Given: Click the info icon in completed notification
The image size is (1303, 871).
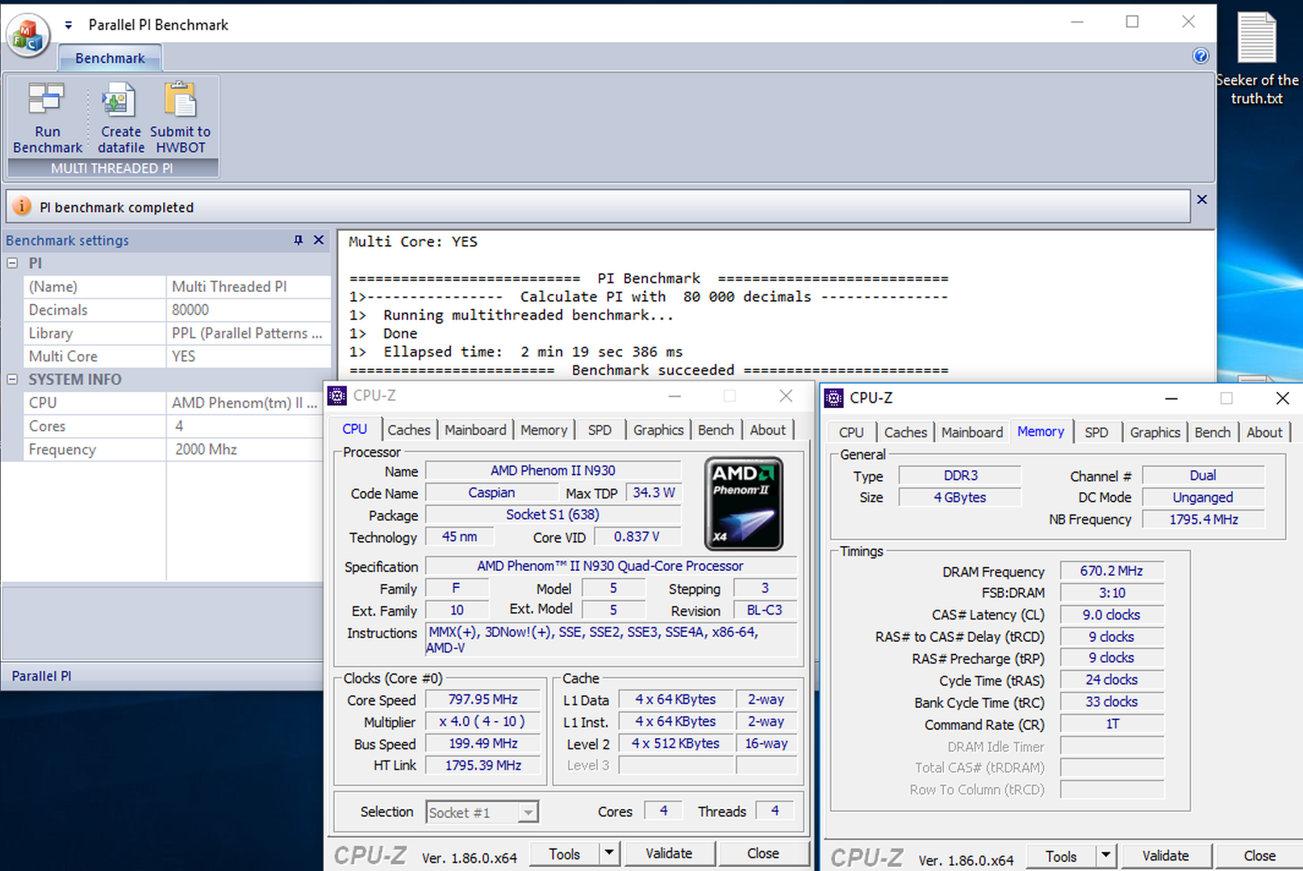Looking at the screenshot, I should pyautogui.click(x=22, y=206).
